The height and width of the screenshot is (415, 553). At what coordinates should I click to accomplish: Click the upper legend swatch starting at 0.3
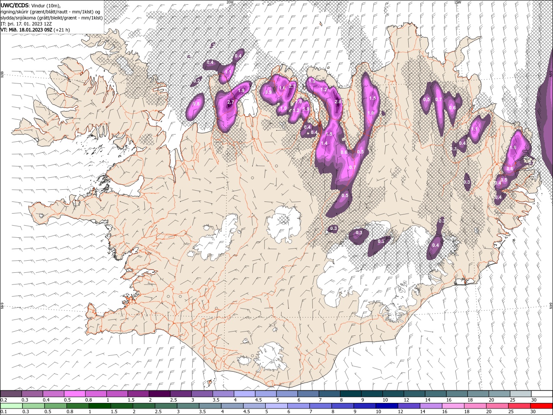[x=32, y=394]
